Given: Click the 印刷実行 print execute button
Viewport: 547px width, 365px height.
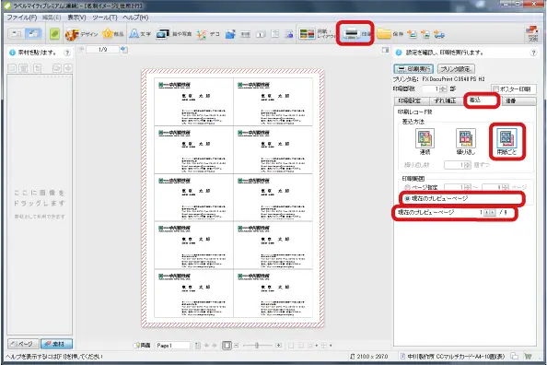Looking at the screenshot, I should pos(413,69).
